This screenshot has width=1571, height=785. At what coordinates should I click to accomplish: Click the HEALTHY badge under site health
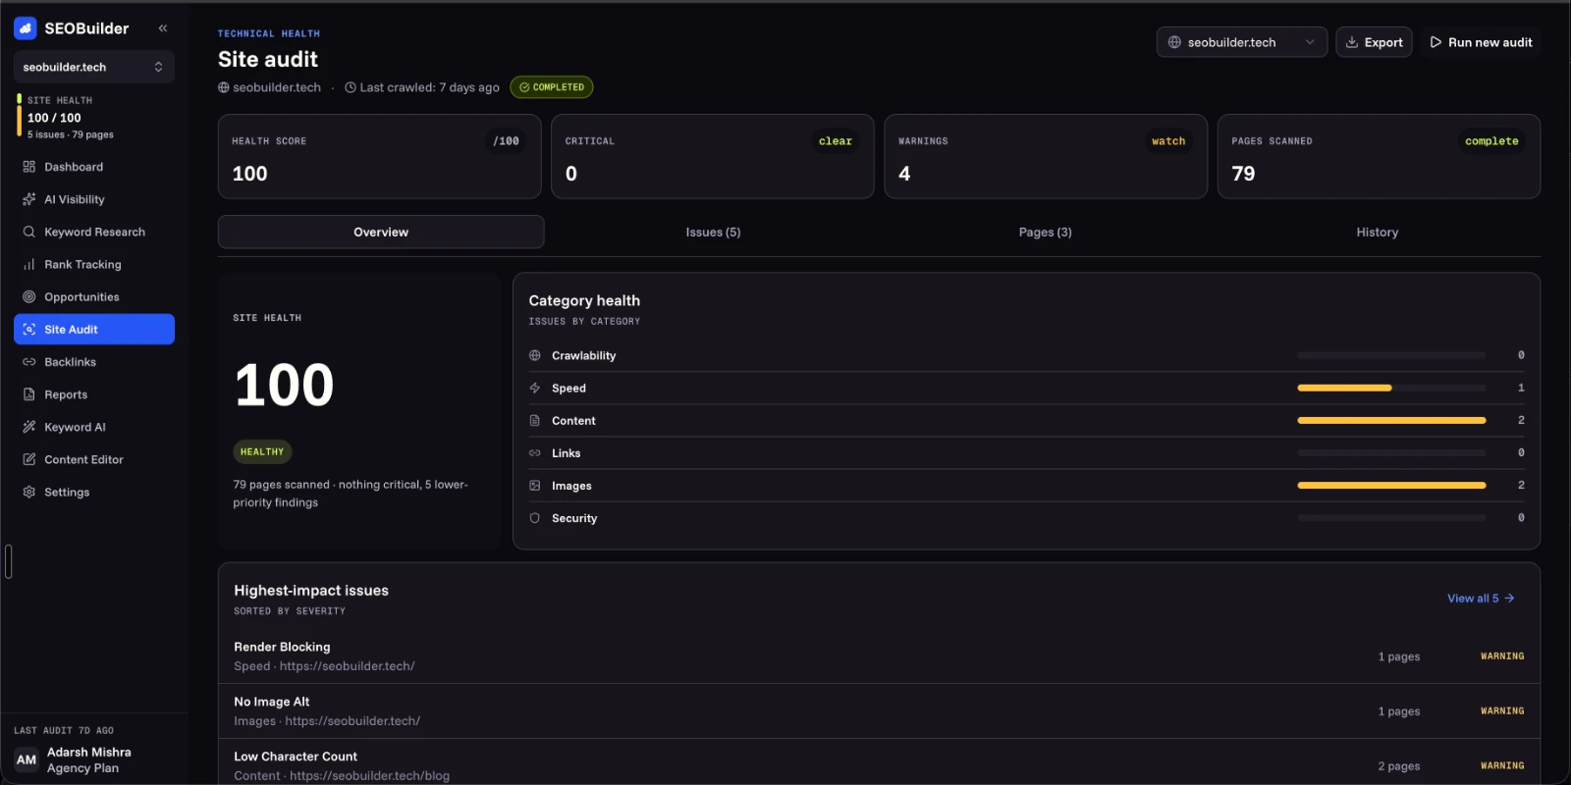pos(262,451)
